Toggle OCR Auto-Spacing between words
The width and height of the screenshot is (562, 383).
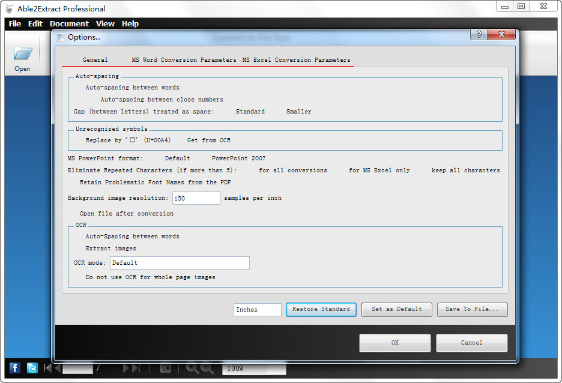coord(132,237)
